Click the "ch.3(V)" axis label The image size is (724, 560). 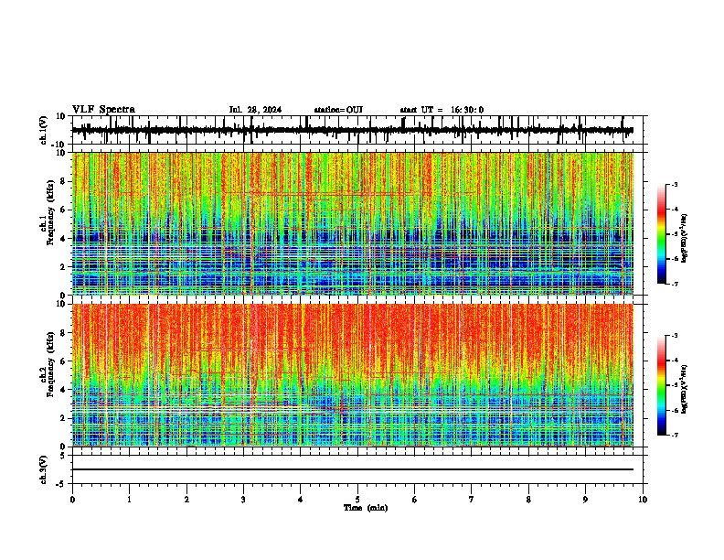pos(44,469)
